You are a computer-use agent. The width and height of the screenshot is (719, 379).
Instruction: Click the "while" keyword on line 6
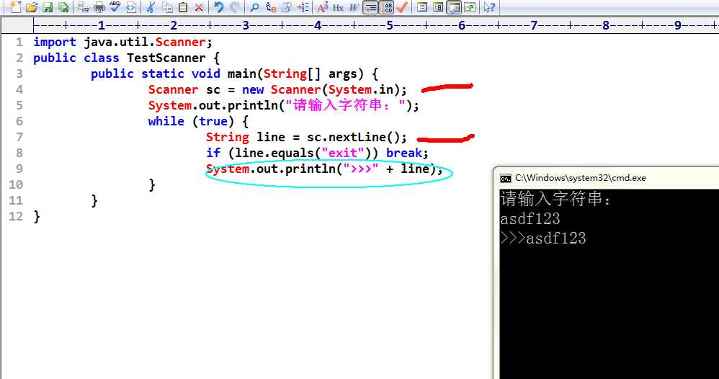166,121
